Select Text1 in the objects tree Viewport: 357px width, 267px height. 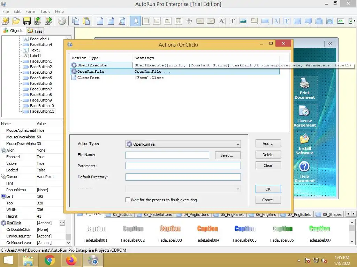(x=35, y=50)
